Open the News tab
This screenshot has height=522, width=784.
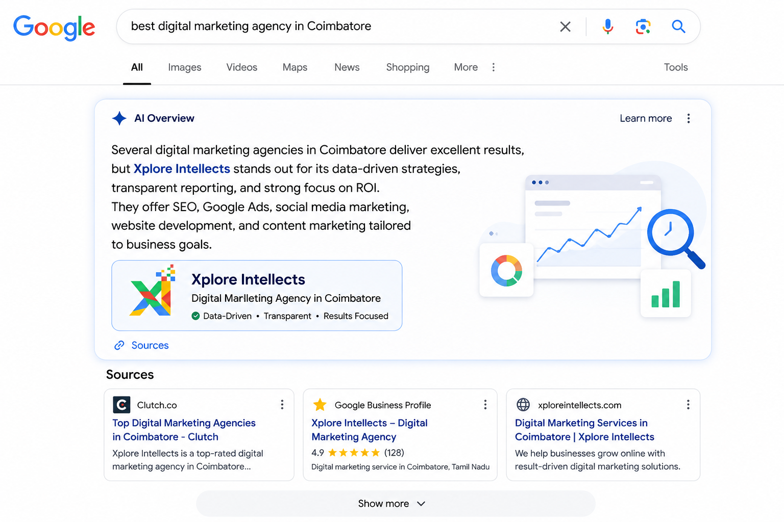pyautogui.click(x=347, y=67)
